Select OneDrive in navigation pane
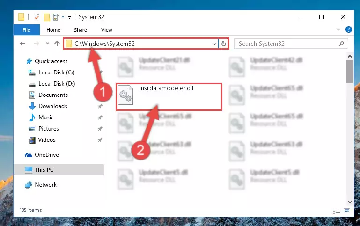 tap(47, 155)
